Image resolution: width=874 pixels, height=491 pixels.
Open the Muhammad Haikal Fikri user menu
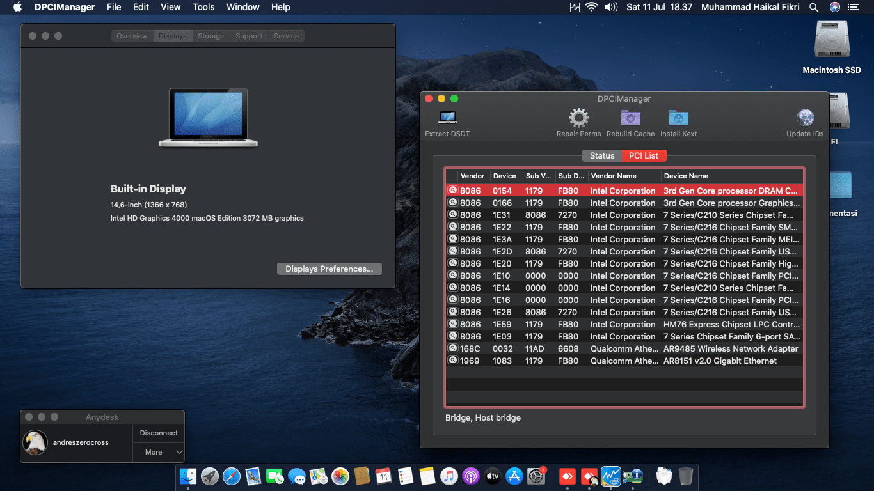tap(751, 7)
